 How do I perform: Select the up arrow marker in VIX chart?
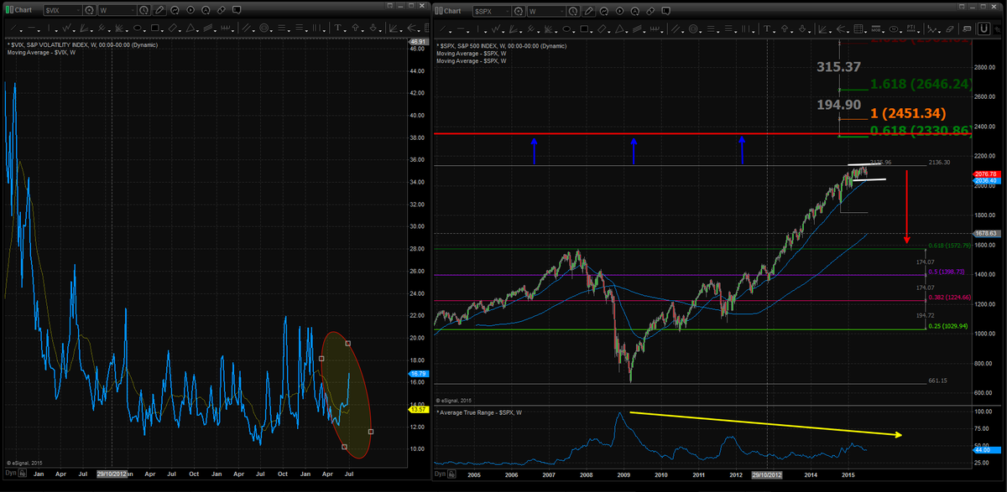tap(355, 28)
